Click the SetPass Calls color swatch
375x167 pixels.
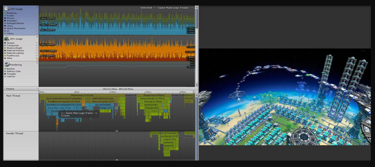pyautogui.click(x=5, y=71)
